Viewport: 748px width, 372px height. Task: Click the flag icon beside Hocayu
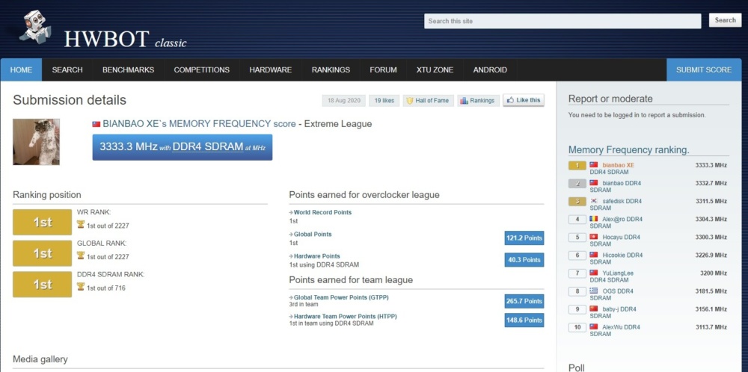tap(594, 237)
